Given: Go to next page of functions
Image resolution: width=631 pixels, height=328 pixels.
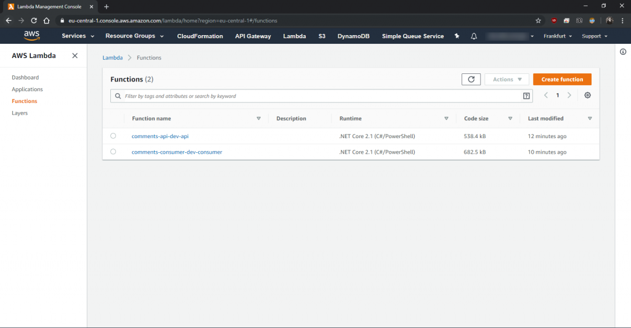Looking at the screenshot, I should [569, 96].
